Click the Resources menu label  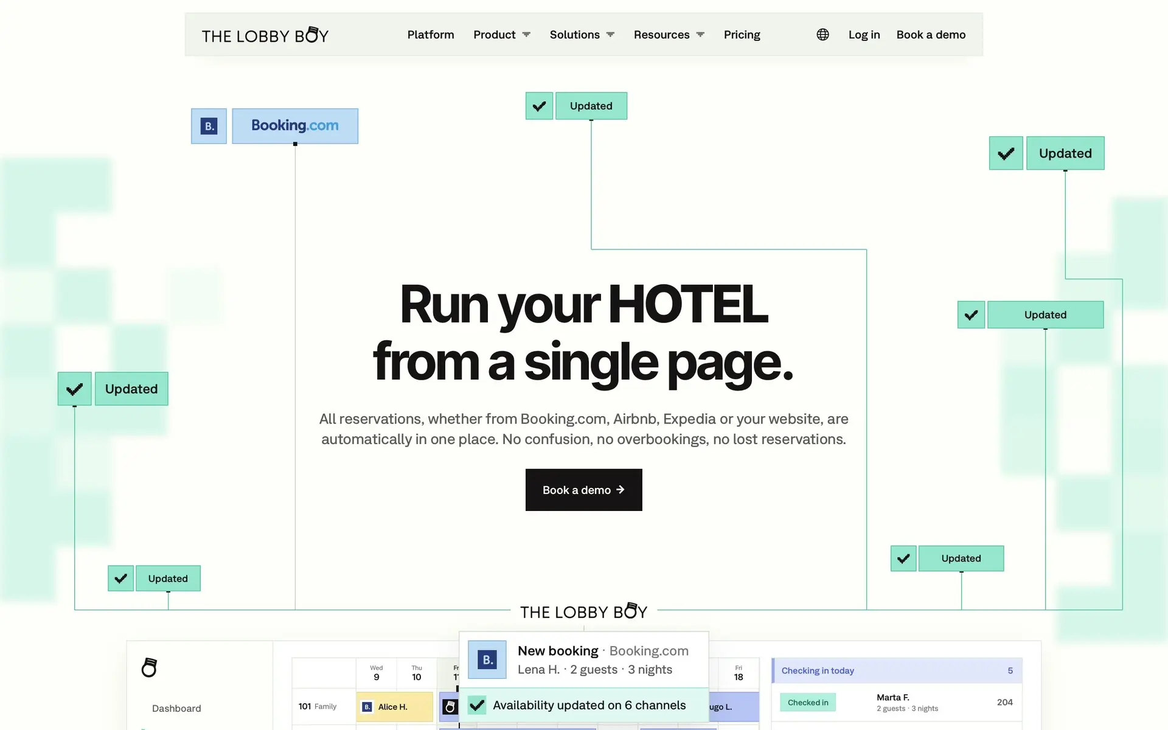(661, 35)
